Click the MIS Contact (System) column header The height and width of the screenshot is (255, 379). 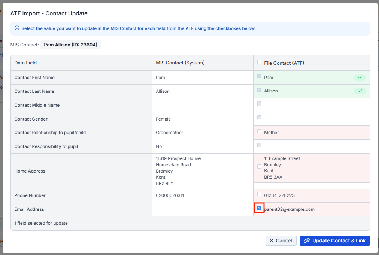(x=180, y=63)
